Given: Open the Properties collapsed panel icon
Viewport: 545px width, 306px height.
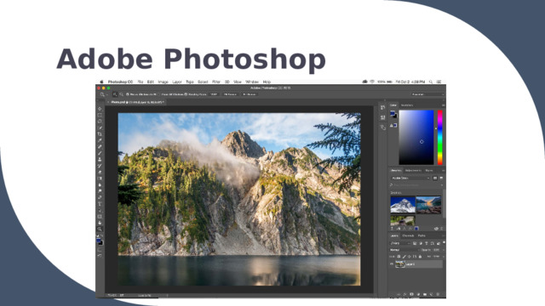Looking at the screenshot, I should 382,117.
